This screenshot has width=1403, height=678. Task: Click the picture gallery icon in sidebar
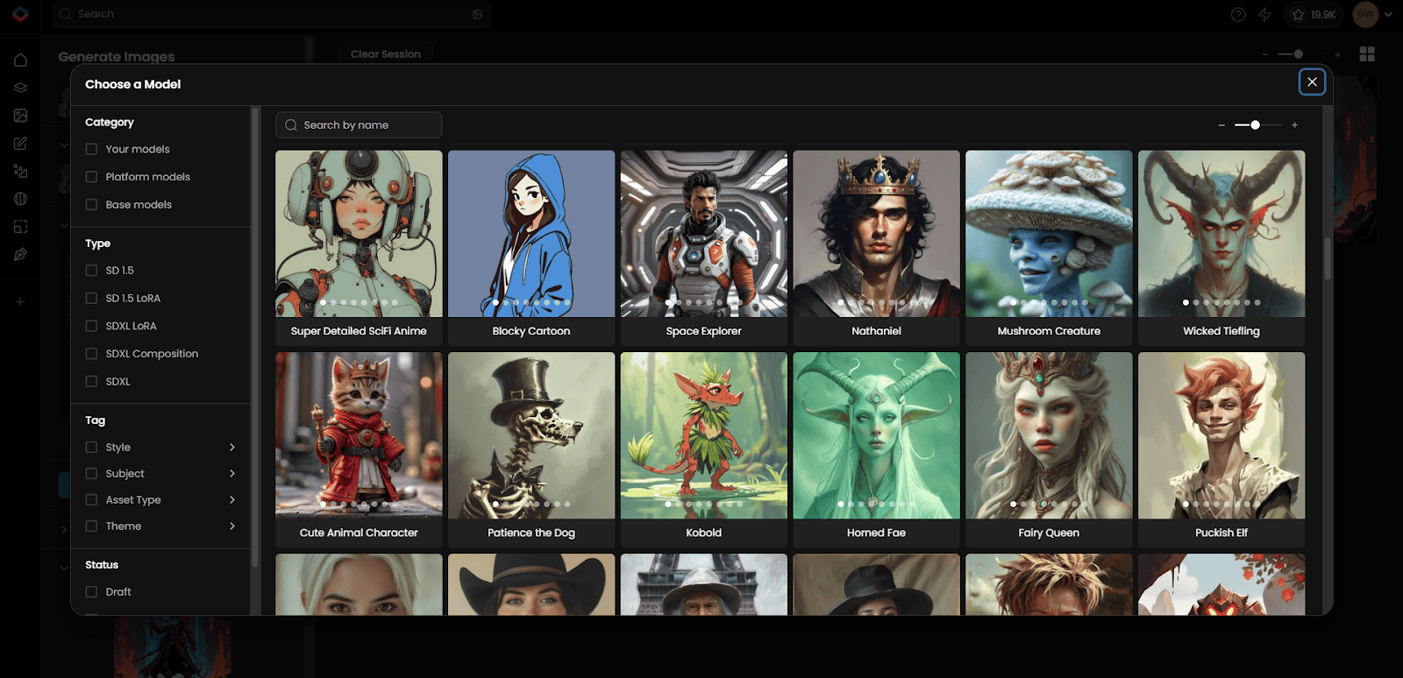(x=20, y=116)
